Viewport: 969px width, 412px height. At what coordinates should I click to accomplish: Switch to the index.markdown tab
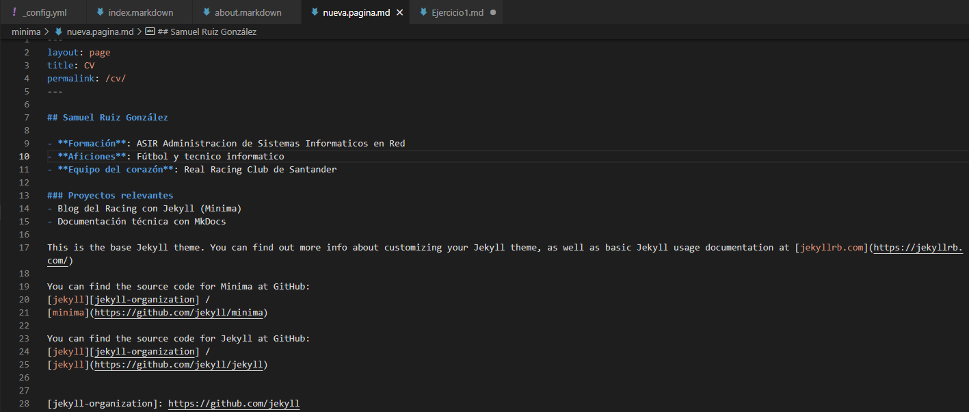[140, 12]
